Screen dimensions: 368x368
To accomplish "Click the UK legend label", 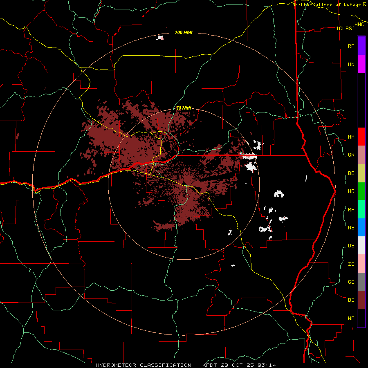I will coord(351,64).
